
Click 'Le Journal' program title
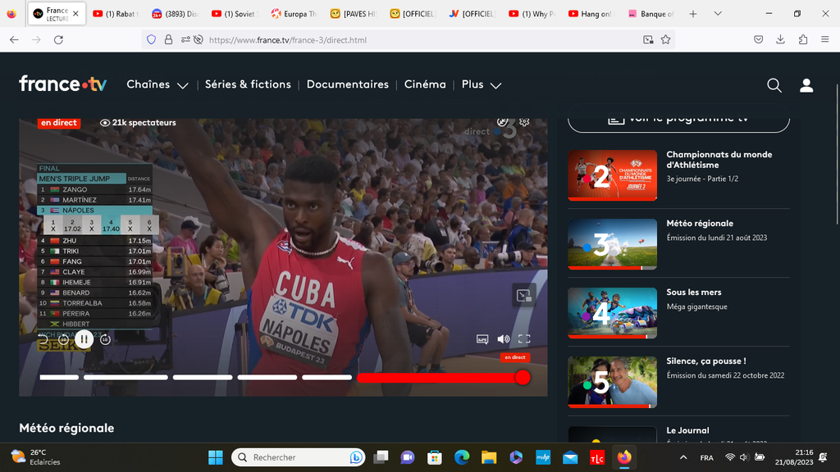click(x=687, y=430)
